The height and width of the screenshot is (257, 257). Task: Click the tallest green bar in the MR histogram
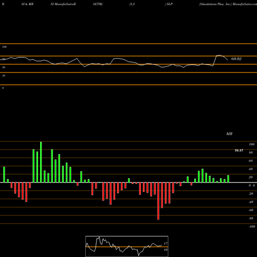pyautogui.click(x=41, y=162)
